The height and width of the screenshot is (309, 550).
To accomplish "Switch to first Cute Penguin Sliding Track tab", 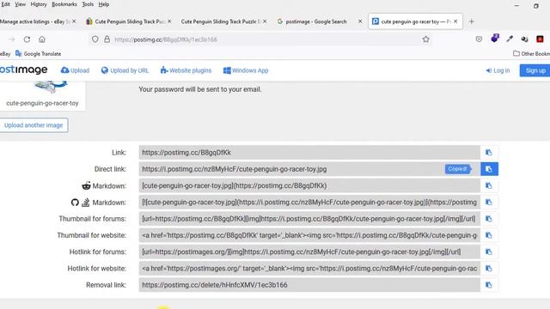I will tap(127, 21).
